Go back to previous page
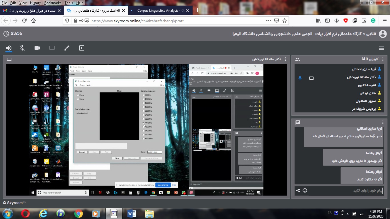Screen dimensions: 390x219 (x=6, y=21)
